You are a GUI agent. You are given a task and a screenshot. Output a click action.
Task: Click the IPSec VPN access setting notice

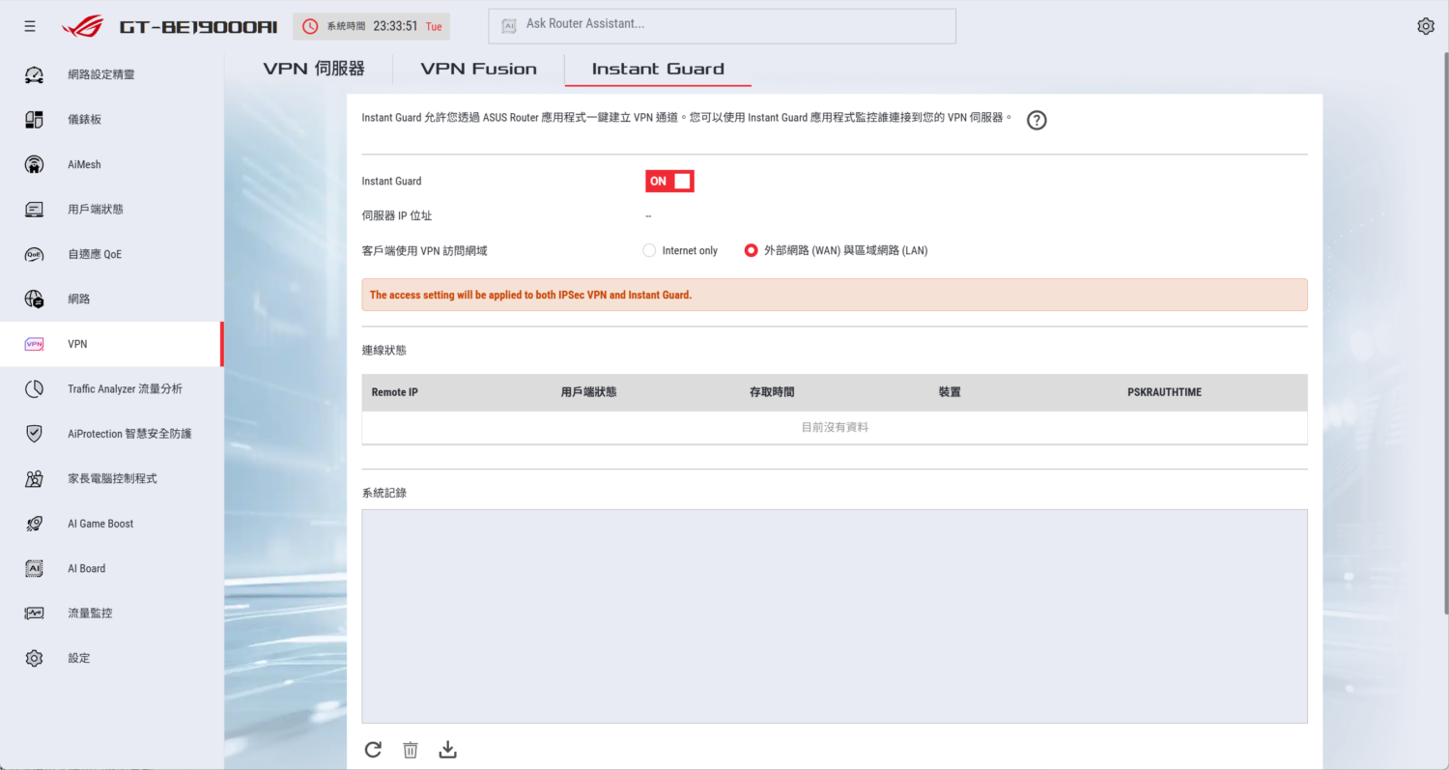pyautogui.click(x=835, y=295)
